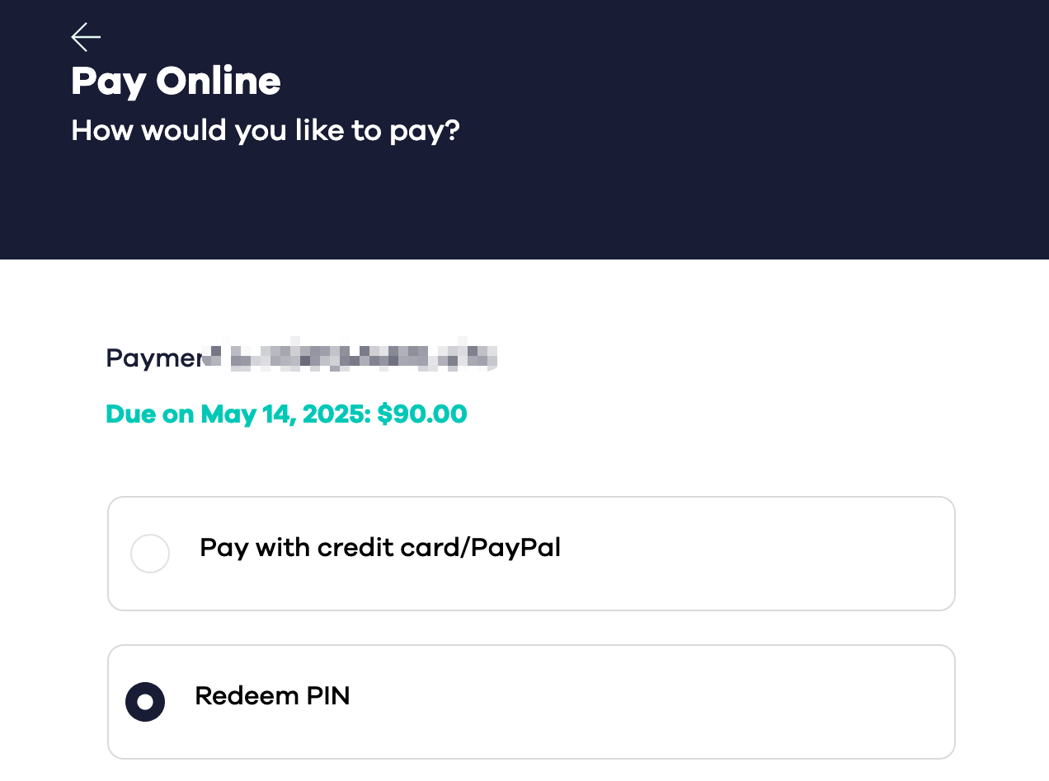The width and height of the screenshot is (1049, 781).
Task: Click the "Pay with credit card/PayPal" label text
Action: pyautogui.click(x=380, y=548)
